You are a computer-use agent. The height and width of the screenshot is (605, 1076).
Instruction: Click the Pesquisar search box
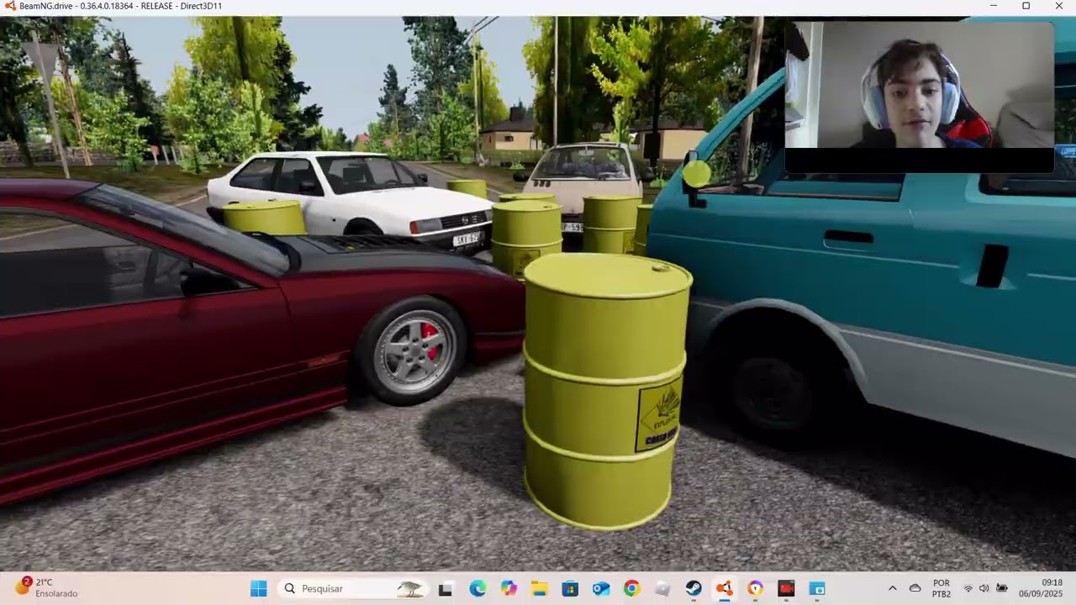[351, 588]
